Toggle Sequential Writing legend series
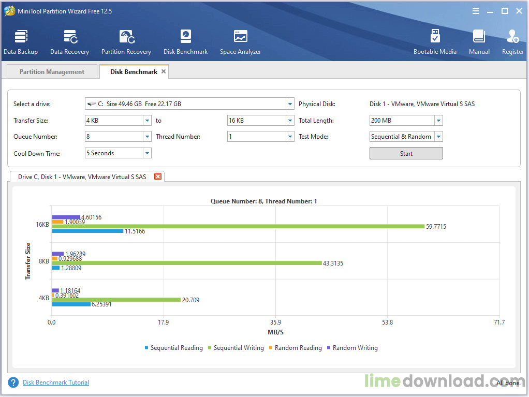The image size is (529, 397). [236, 348]
